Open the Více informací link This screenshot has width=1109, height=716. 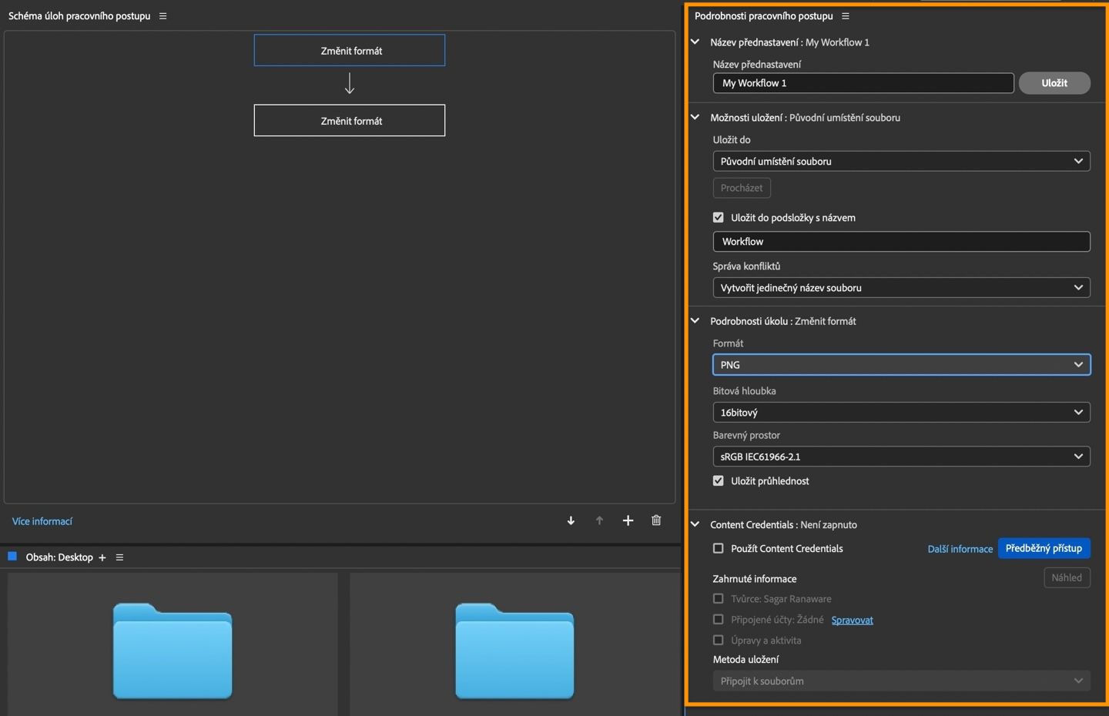pyautogui.click(x=42, y=521)
